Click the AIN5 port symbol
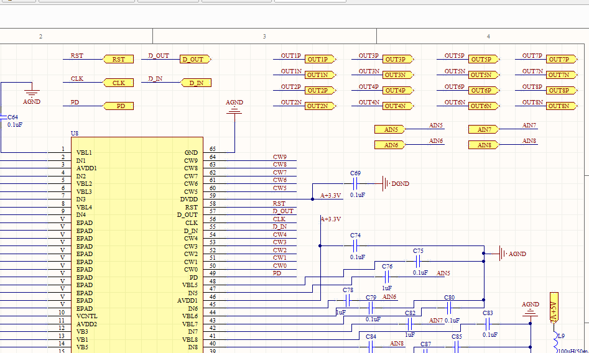 click(390, 129)
